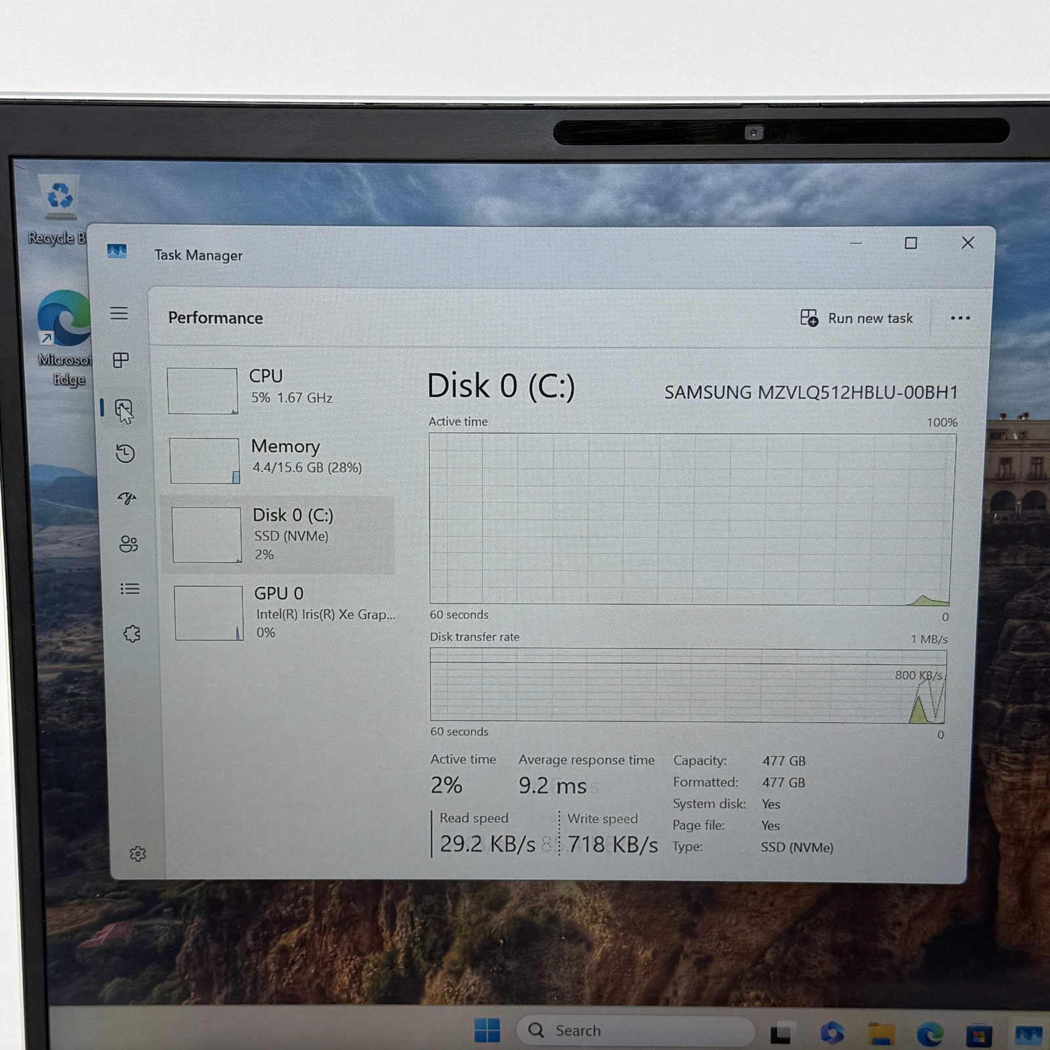Open Microsoft Edge from the taskbar
The width and height of the screenshot is (1050, 1050).
click(x=930, y=1034)
